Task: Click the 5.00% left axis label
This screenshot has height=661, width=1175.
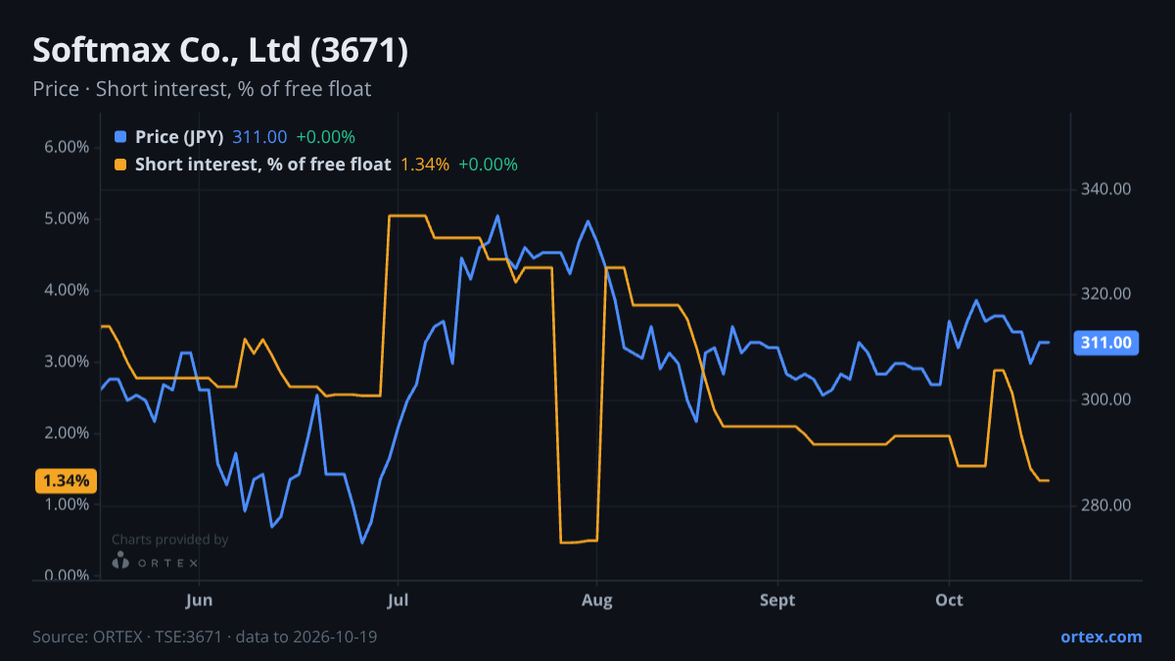Action: click(67, 218)
